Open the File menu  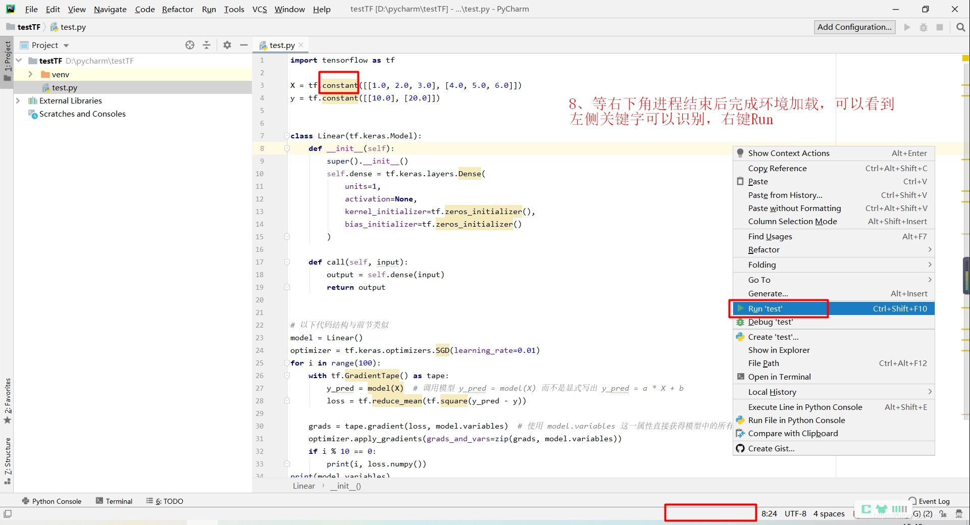[x=31, y=9]
